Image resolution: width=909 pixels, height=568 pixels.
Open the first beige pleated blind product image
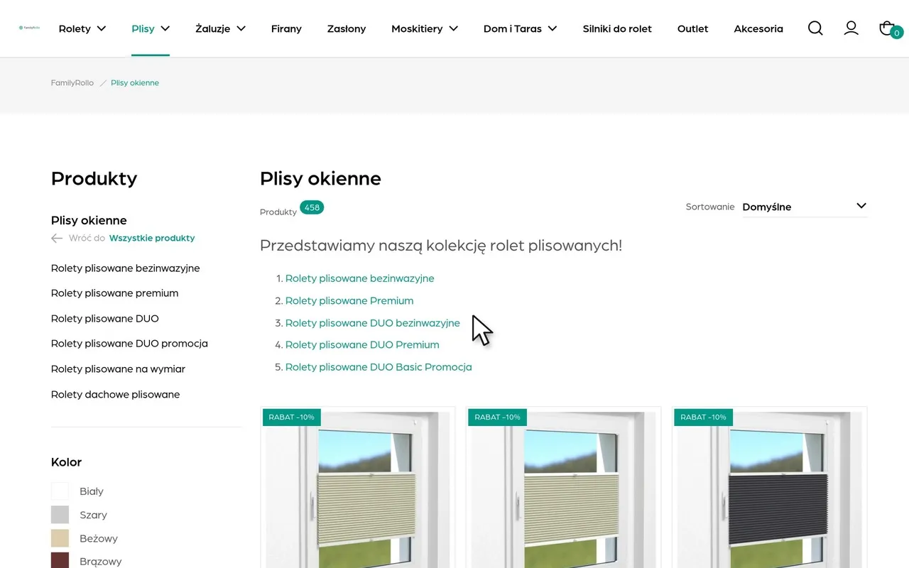[358, 488]
